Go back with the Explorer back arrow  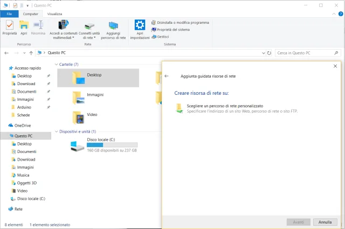pos(6,53)
